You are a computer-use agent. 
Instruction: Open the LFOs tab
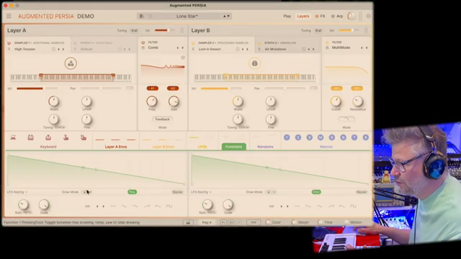click(202, 147)
